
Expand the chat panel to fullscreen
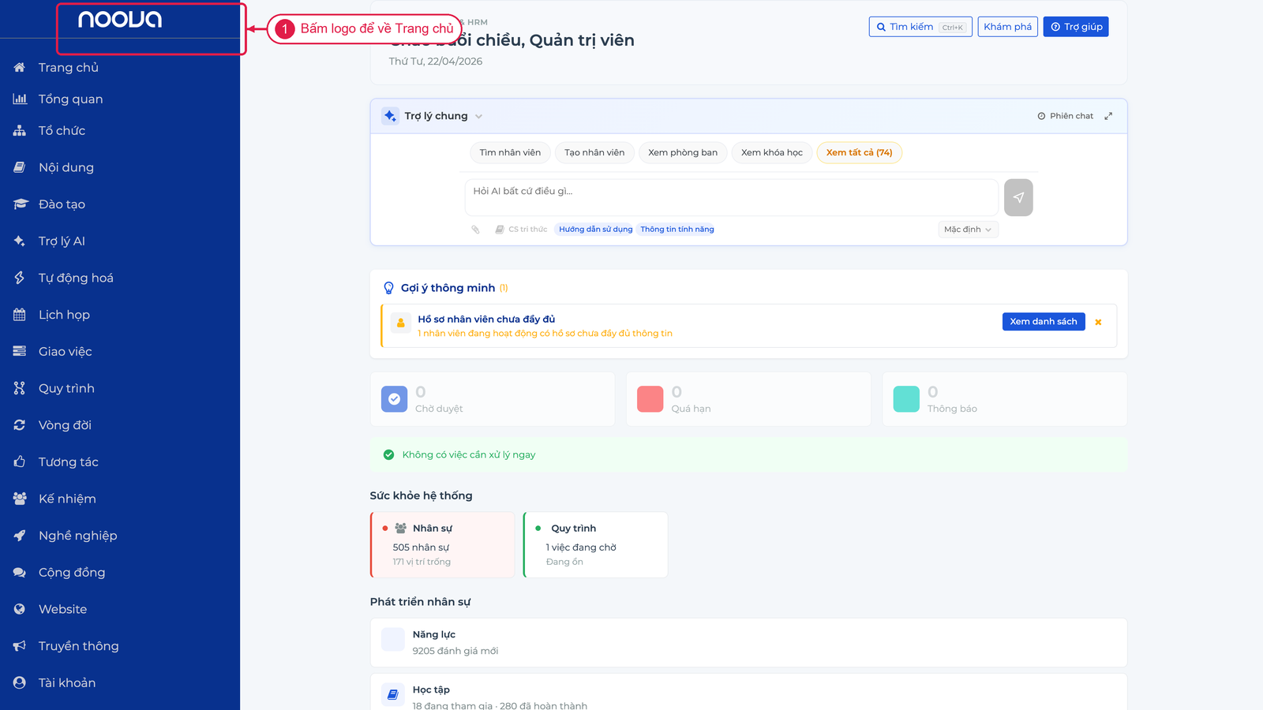1108,116
